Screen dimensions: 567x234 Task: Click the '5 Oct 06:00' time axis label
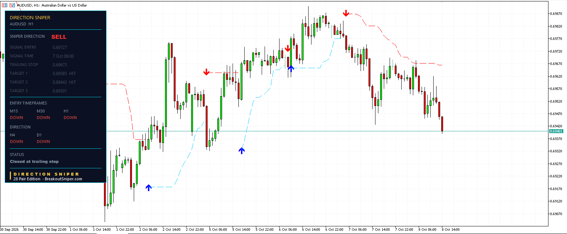(x=218, y=230)
